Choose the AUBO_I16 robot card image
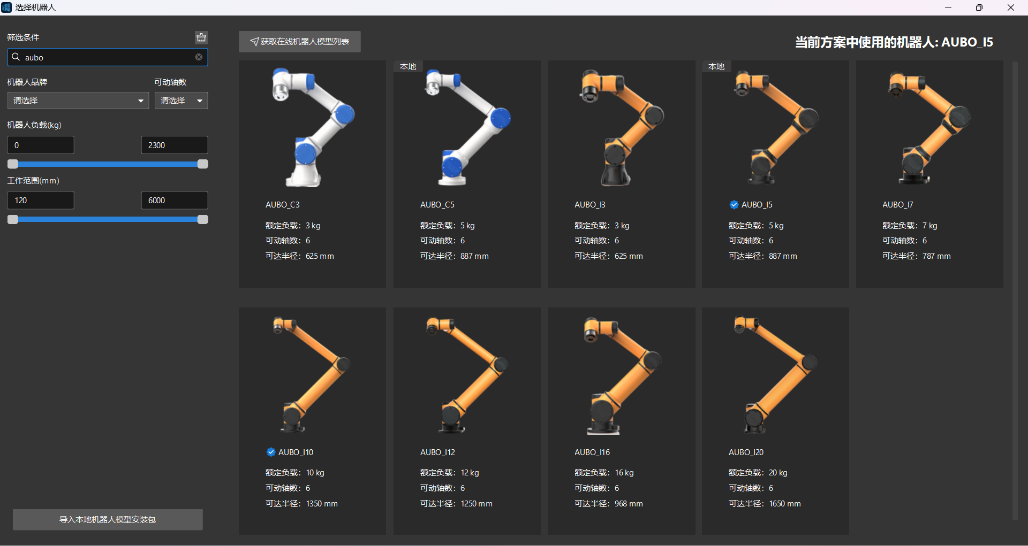 tap(621, 374)
